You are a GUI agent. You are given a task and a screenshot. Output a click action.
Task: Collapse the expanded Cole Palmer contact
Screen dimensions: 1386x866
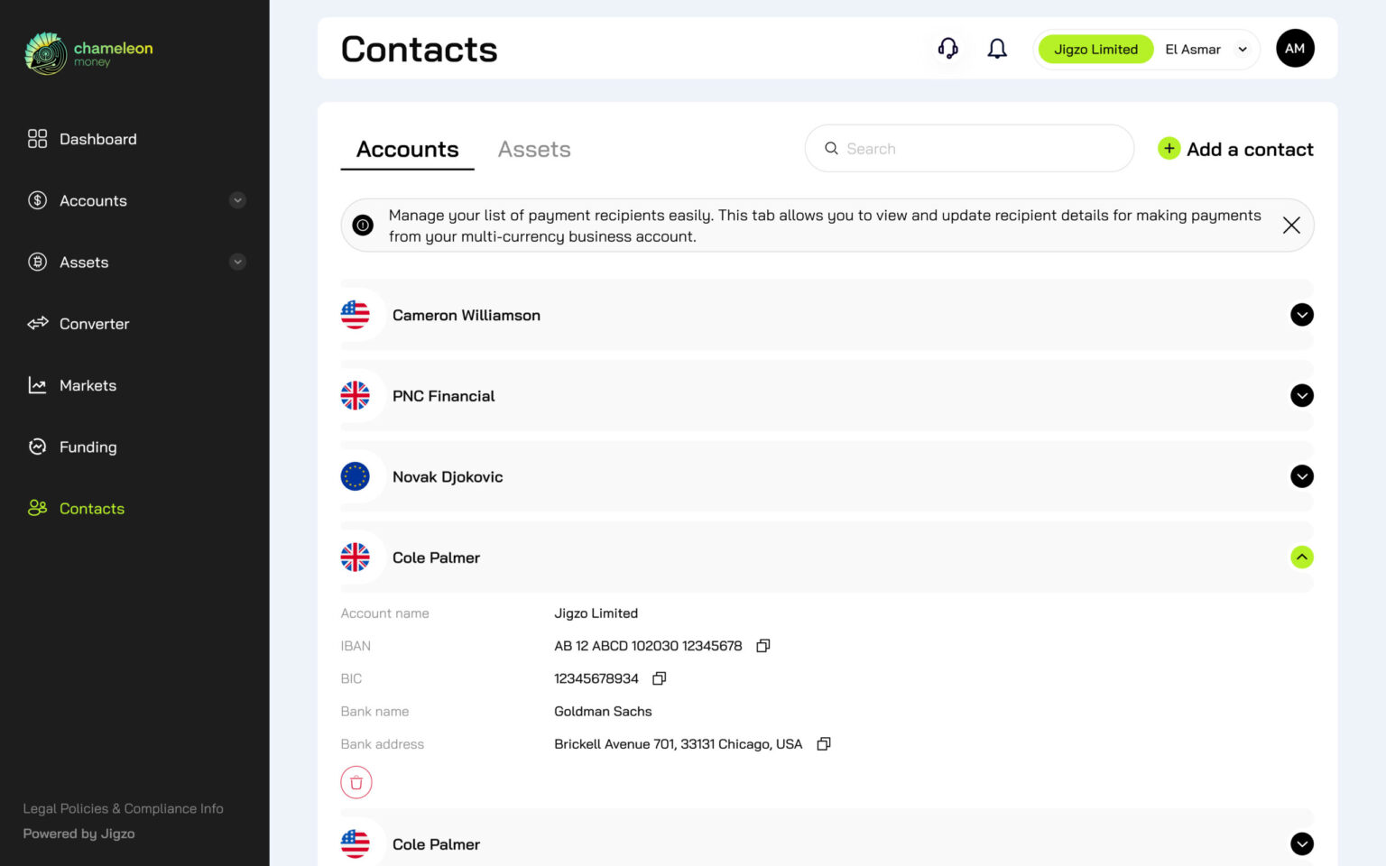tap(1301, 557)
